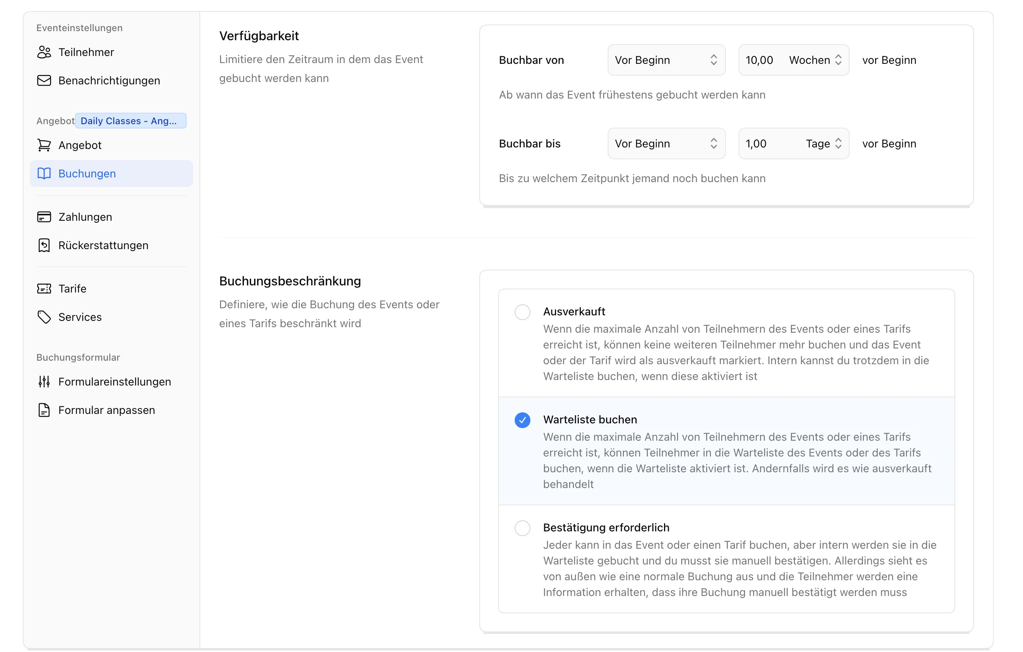Click the Rückerstattungen receipt icon
Image resolution: width=1023 pixels, height=652 pixels.
(x=44, y=246)
